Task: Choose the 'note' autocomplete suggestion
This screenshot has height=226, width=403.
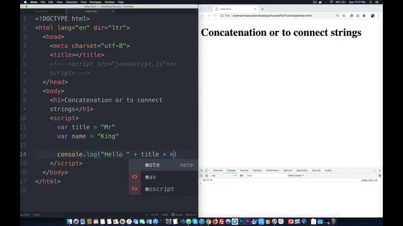Action: (164, 164)
